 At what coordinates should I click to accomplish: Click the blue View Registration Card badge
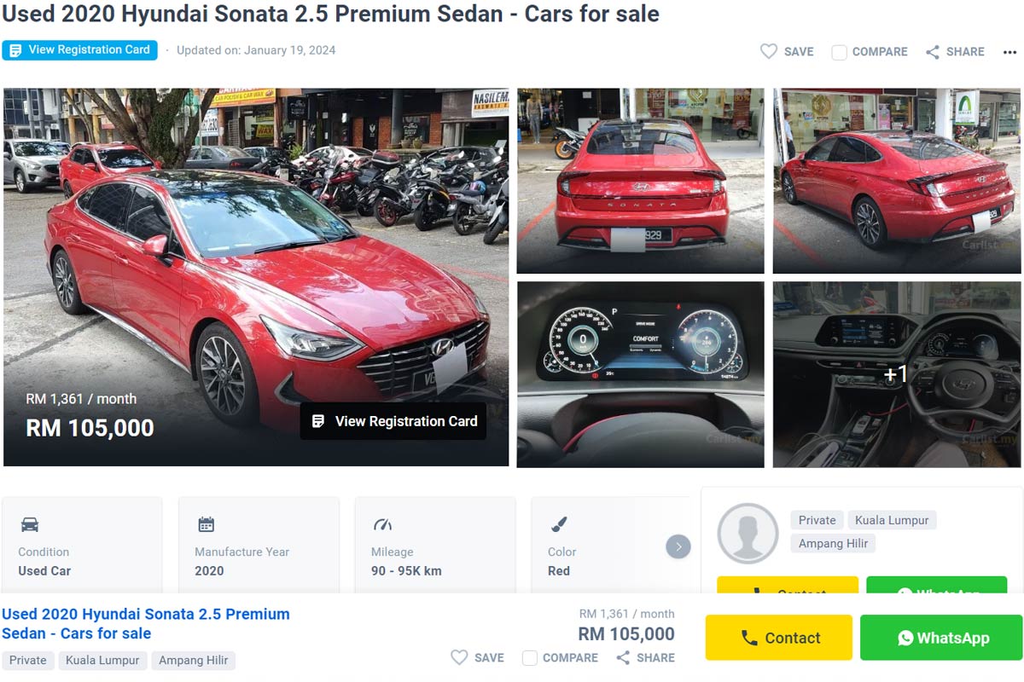click(80, 50)
